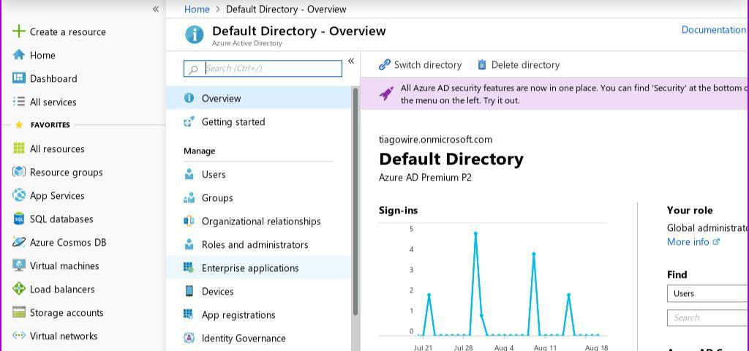Image resolution: width=749 pixels, height=351 pixels.
Task: Click the 'Jul 28' chart axis label
Action: pyautogui.click(x=463, y=347)
